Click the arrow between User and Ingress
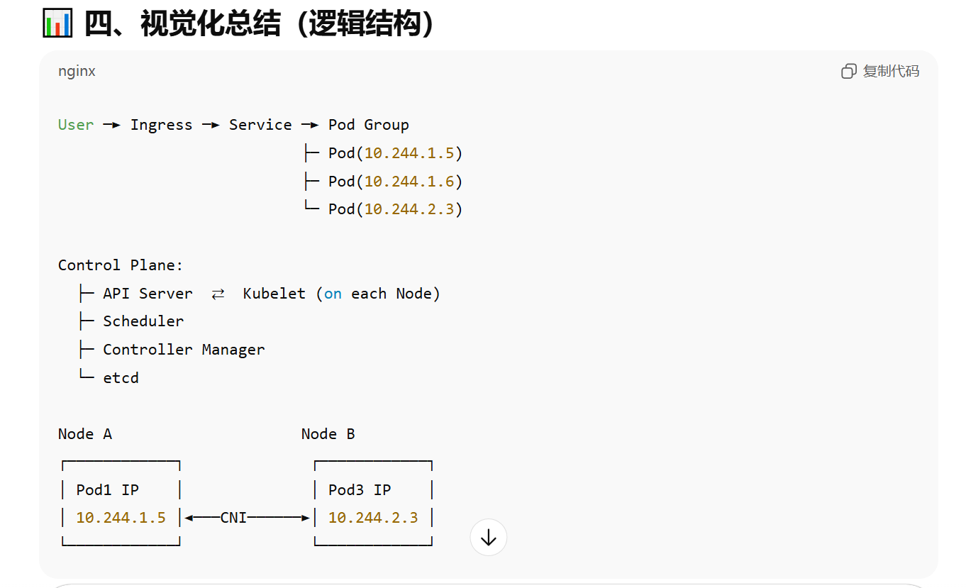Image resolution: width=966 pixels, height=588 pixels. pyautogui.click(x=111, y=125)
